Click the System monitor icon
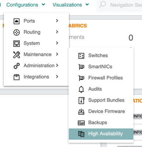This screenshot has height=147, width=142. click(17, 43)
